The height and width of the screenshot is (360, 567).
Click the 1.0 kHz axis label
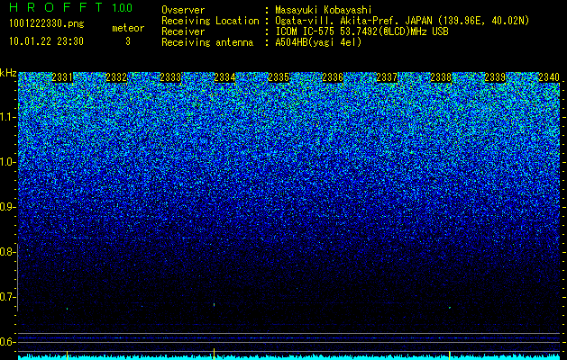[7, 162]
